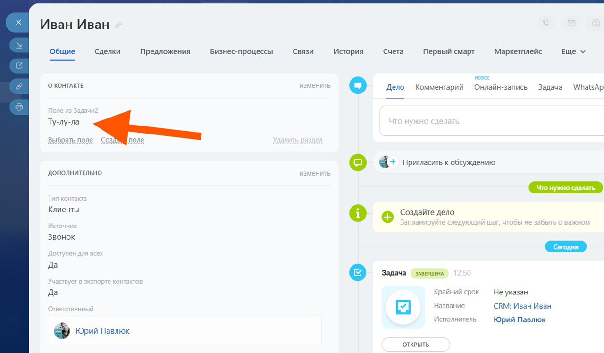The width and height of the screenshot is (604, 353).
Task: Click the ДОПОЛНИТЕЛЬНО section header
Action: click(75, 173)
